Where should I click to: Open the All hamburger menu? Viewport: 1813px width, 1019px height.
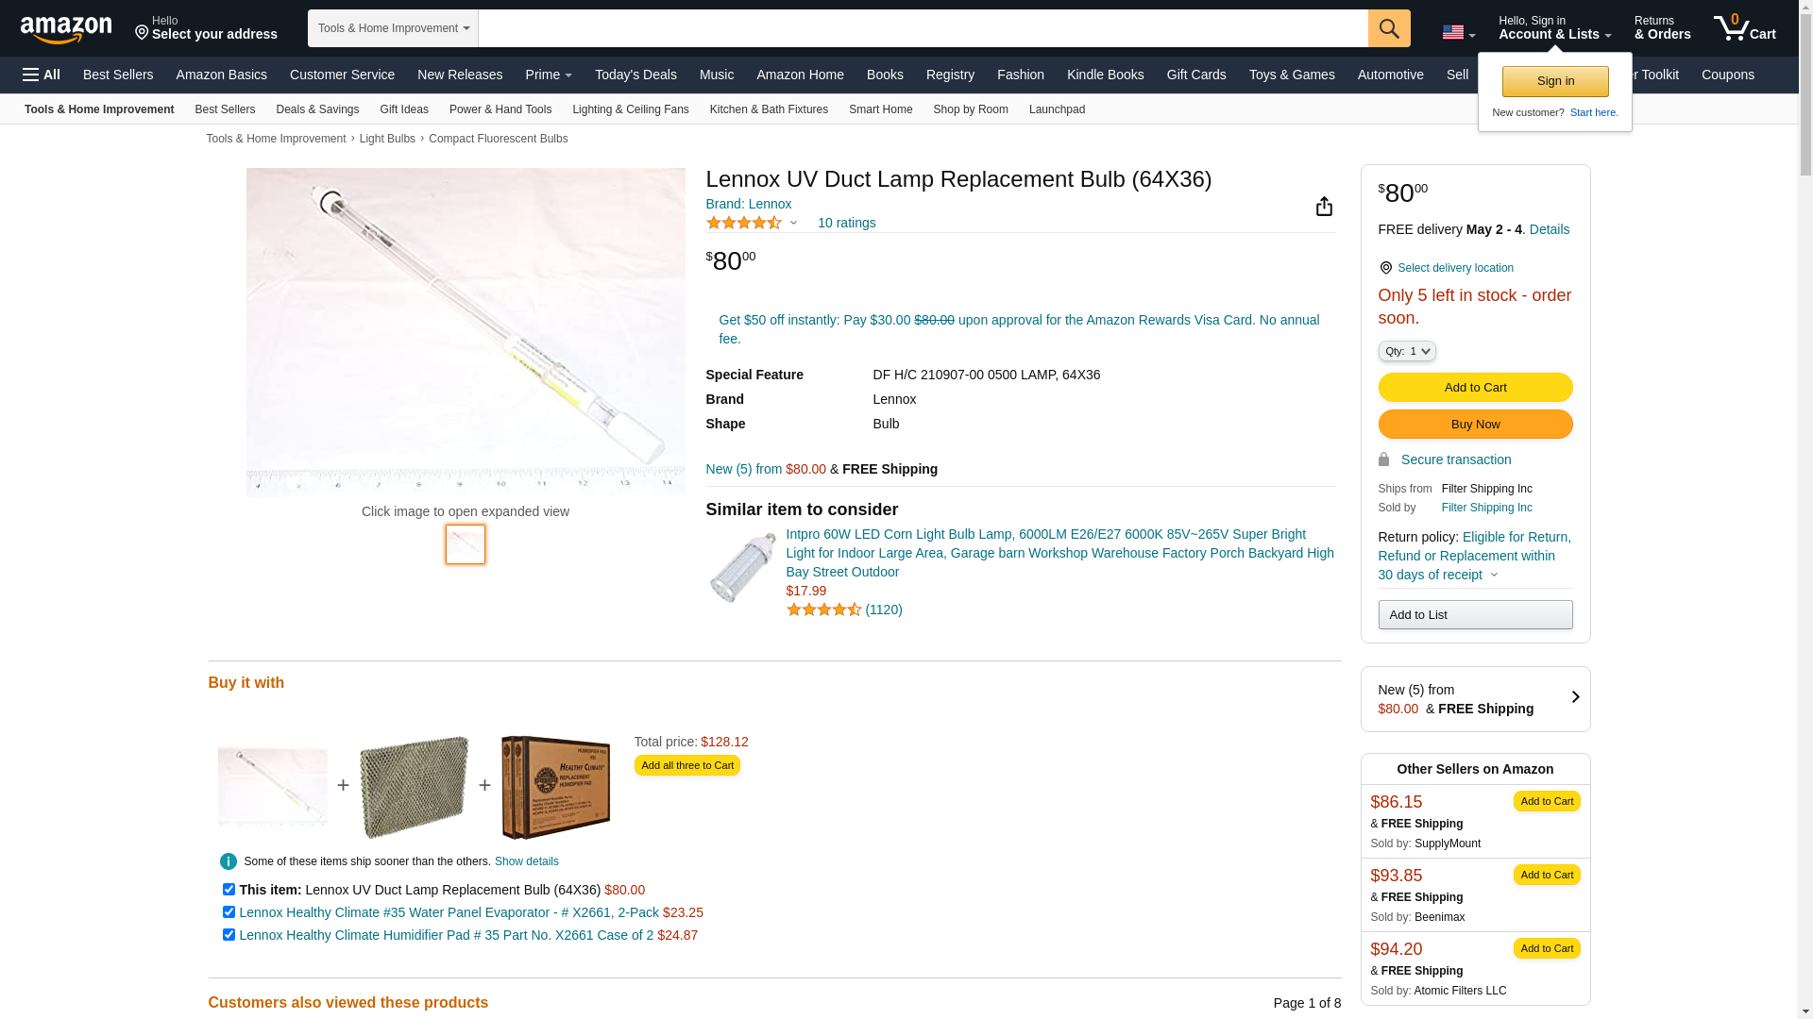[42, 75]
